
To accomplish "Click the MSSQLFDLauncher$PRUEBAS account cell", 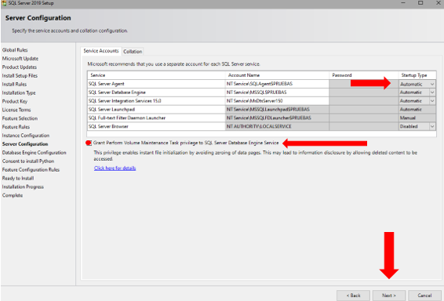I will (277, 118).
